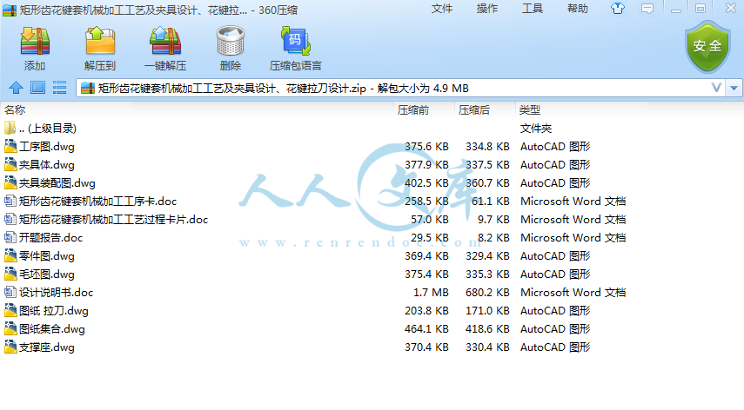Open the 文件 menu
The height and width of the screenshot is (410, 744).
pos(442,9)
